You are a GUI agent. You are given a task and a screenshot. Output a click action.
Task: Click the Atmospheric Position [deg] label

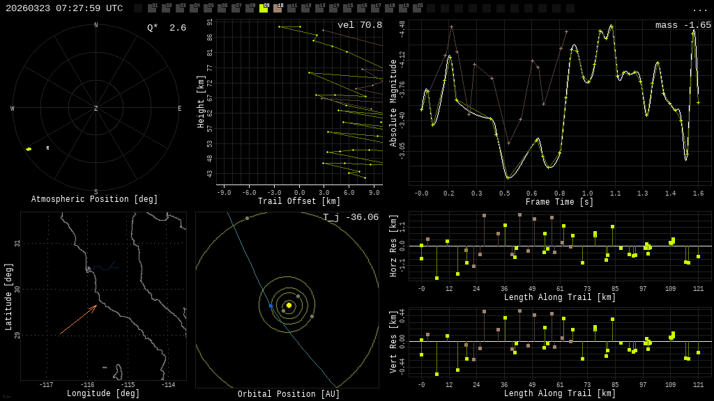point(94,199)
